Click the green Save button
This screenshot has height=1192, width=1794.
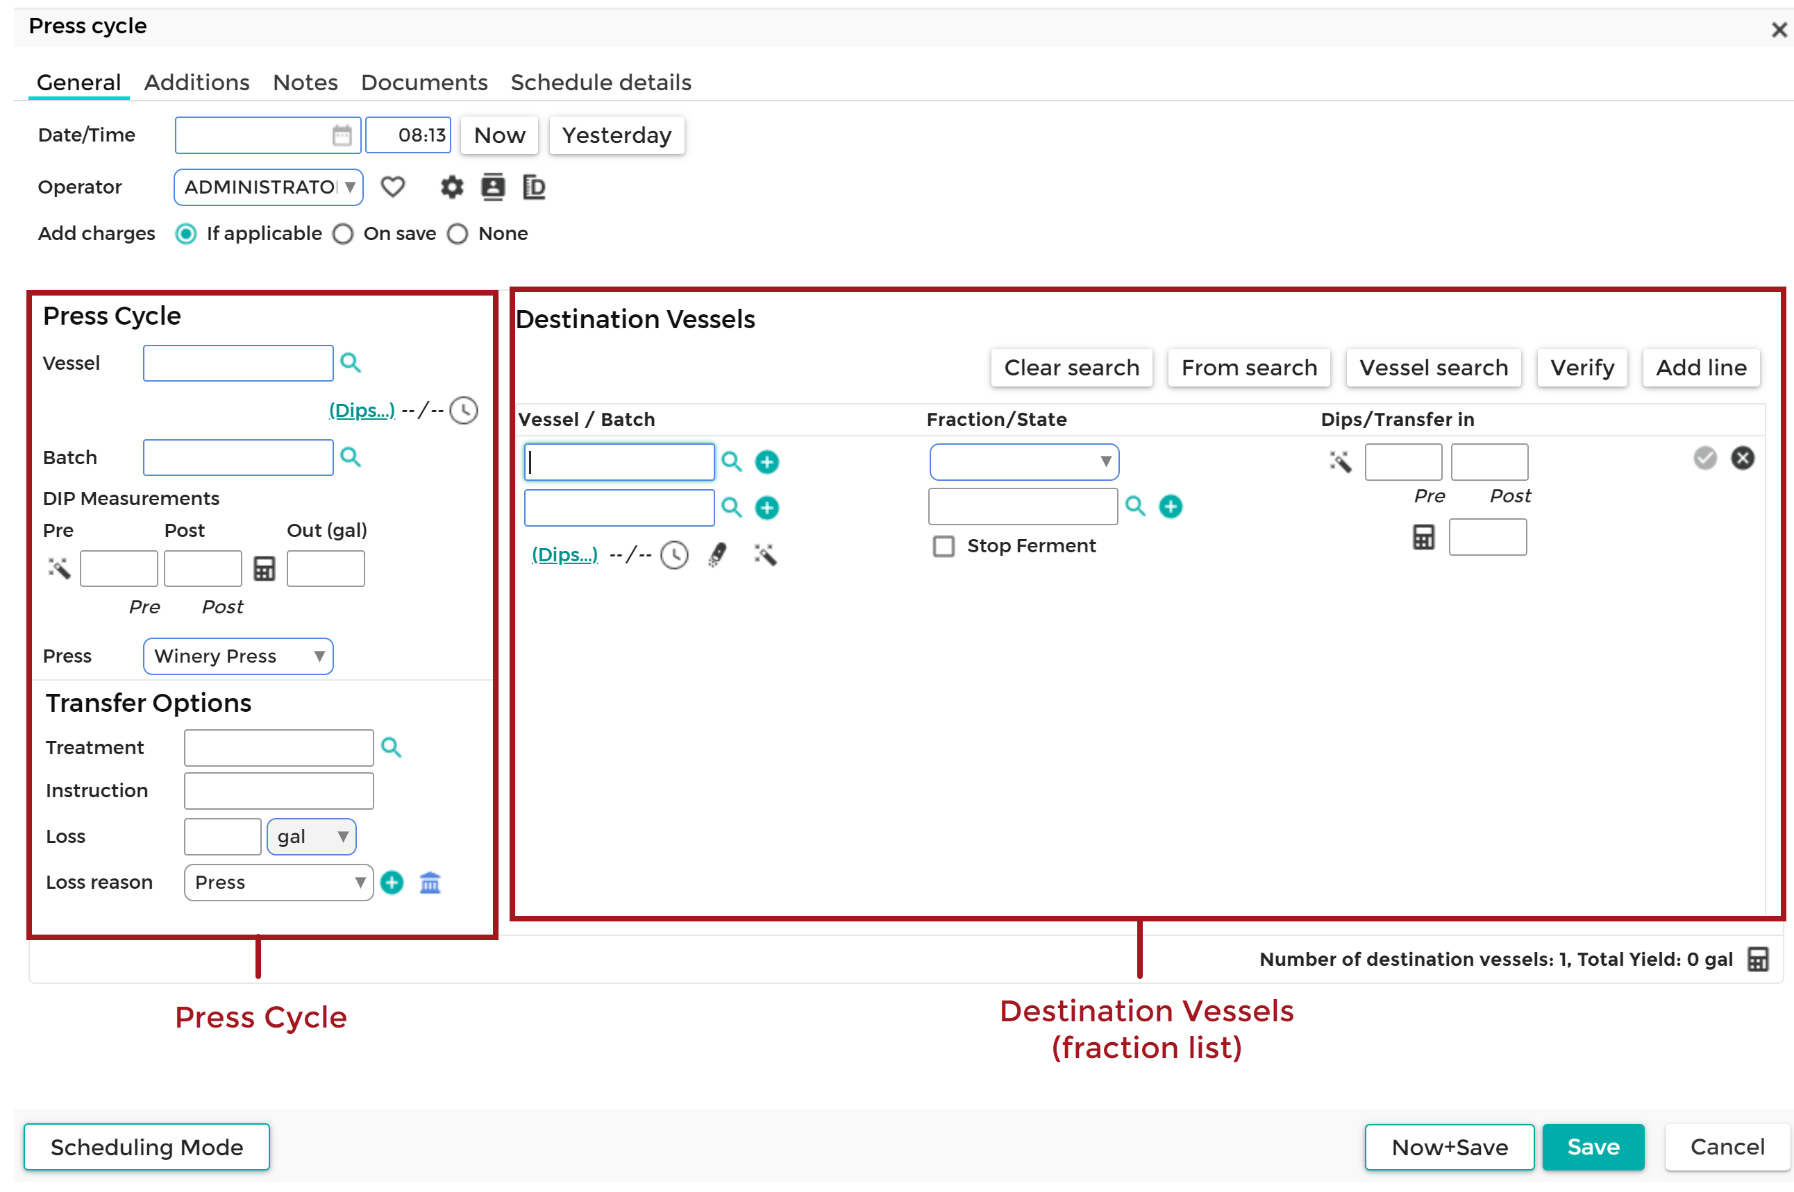[1593, 1147]
